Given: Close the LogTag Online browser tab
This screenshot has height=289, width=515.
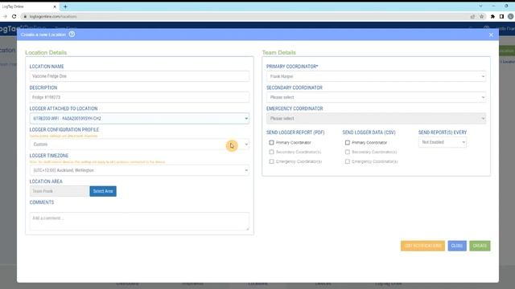Looking at the screenshot, I should pos(55,6).
